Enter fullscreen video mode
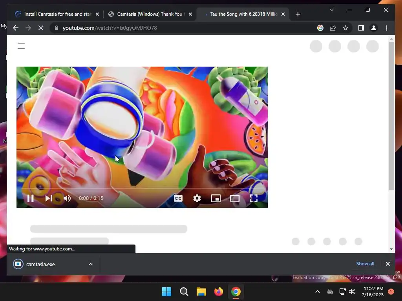Screen dimensions: 402x301 254,198
